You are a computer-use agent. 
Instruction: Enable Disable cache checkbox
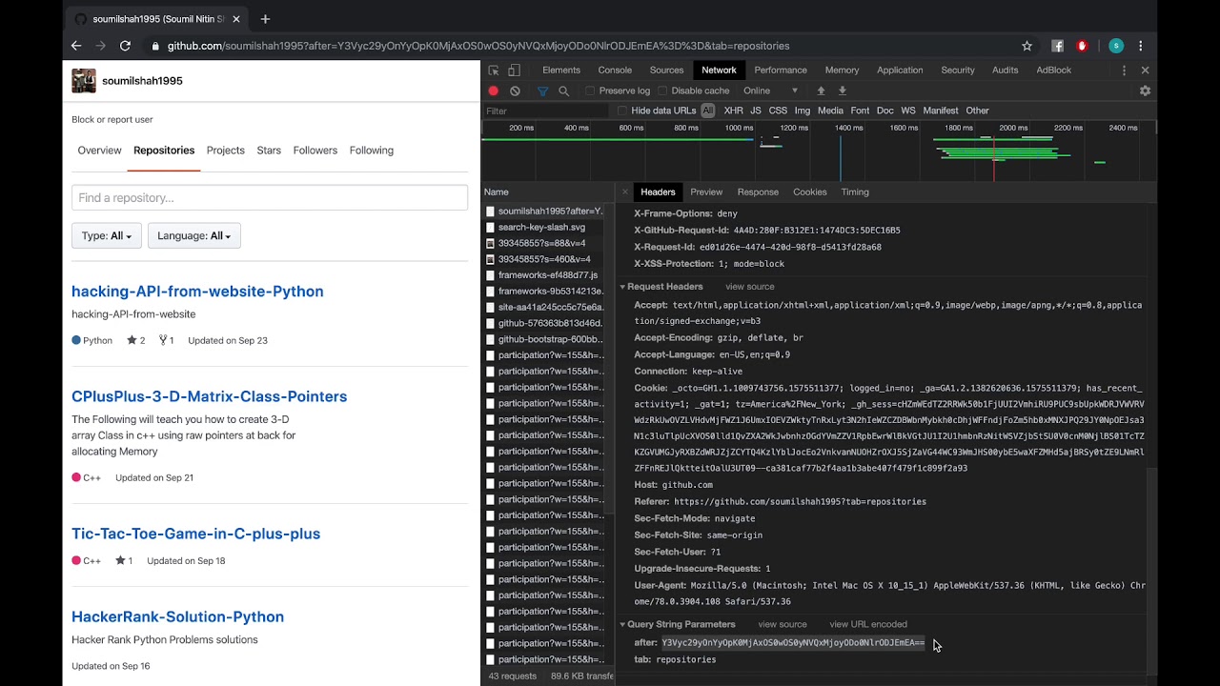(x=662, y=91)
